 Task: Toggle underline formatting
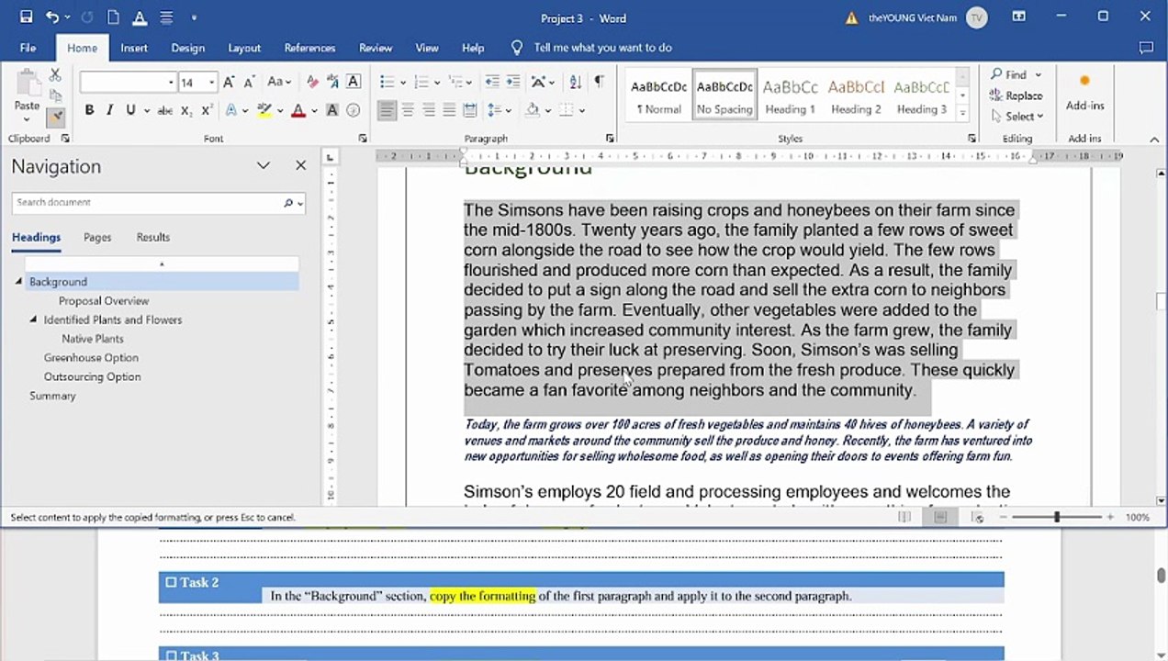click(x=130, y=110)
